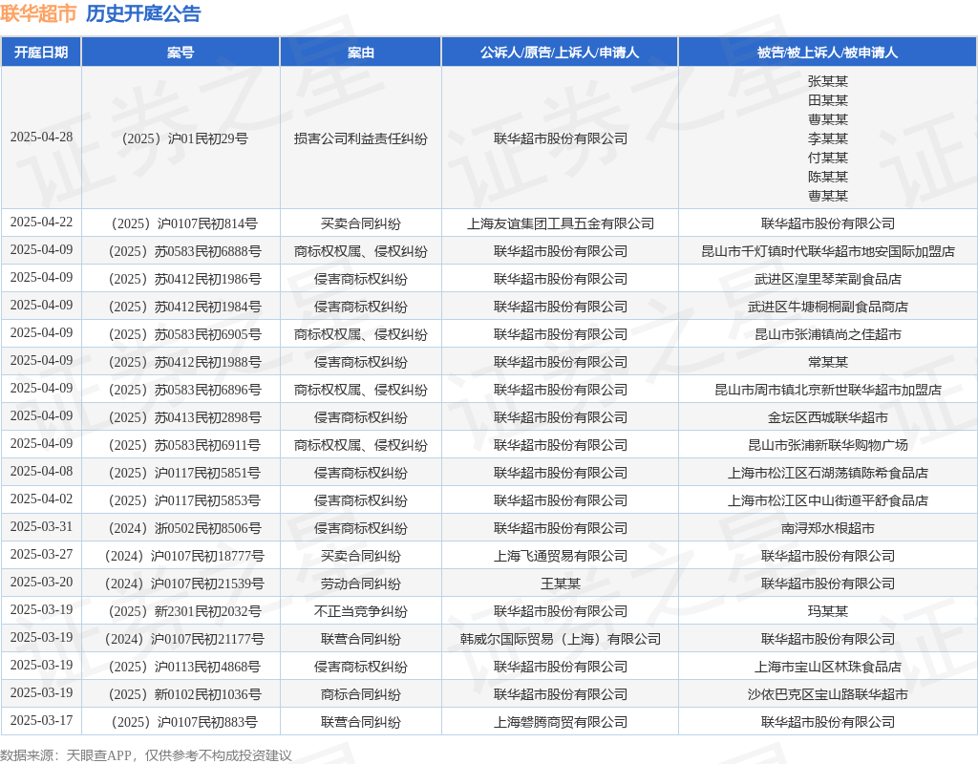Click the 被告/被上诉人/被申请人 column header
978x764 pixels.
[x=828, y=53]
